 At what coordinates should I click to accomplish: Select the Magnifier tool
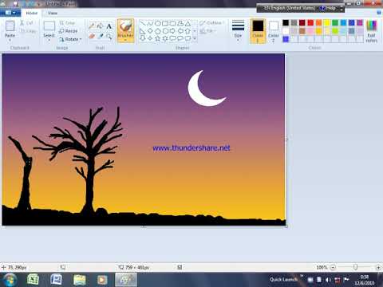tap(109, 36)
